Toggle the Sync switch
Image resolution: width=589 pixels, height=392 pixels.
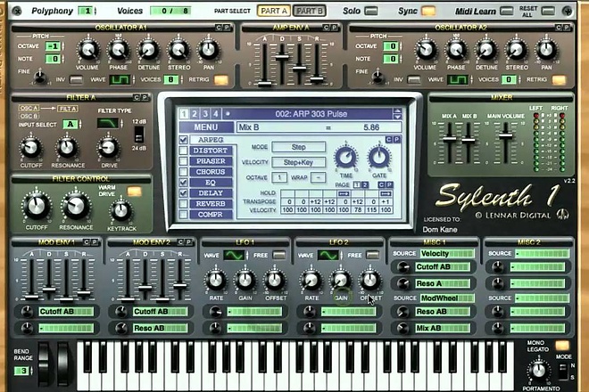[x=428, y=11]
